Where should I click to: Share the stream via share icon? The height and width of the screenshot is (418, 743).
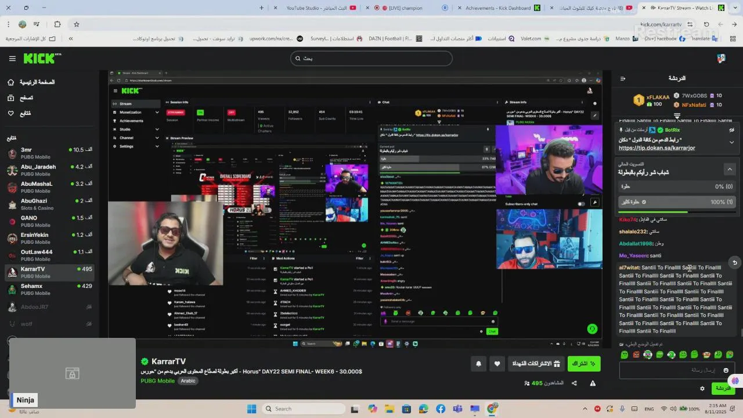pyautogui.click(x=574, y=383)
